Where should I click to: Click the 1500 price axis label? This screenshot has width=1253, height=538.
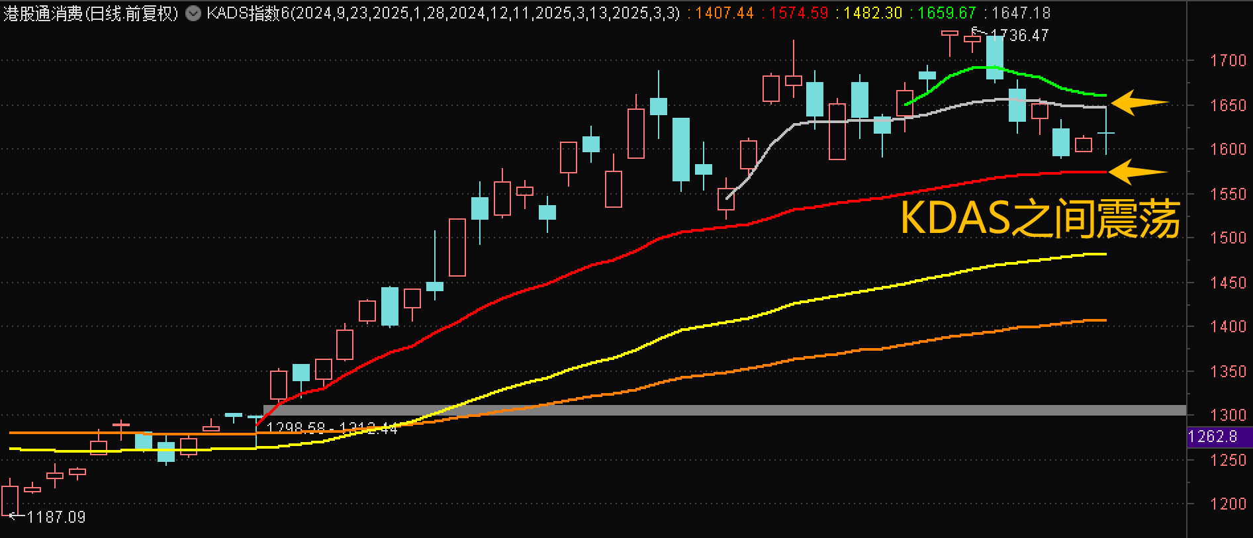coord(1228,238)
